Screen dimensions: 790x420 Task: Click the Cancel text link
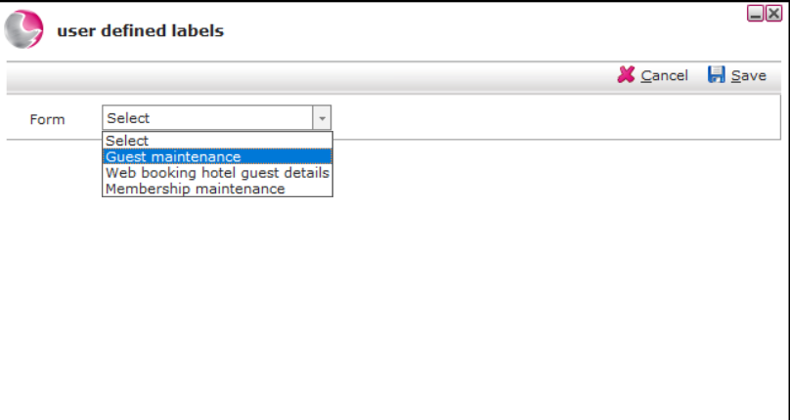click(x=664, y=75)
